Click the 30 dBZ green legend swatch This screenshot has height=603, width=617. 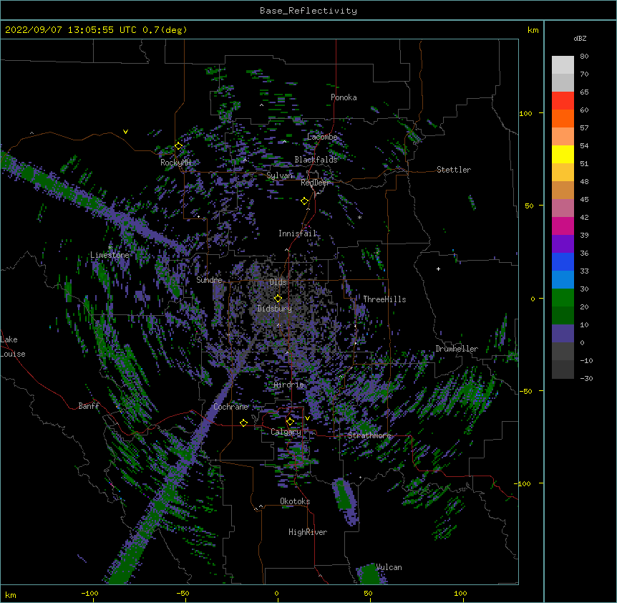click(563, 298)
